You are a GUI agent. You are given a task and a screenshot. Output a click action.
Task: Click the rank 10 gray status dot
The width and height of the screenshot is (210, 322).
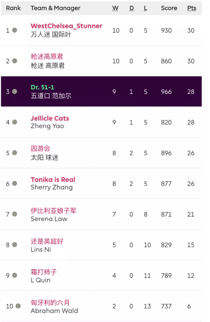pyautogui.click(x=18, y=306)
